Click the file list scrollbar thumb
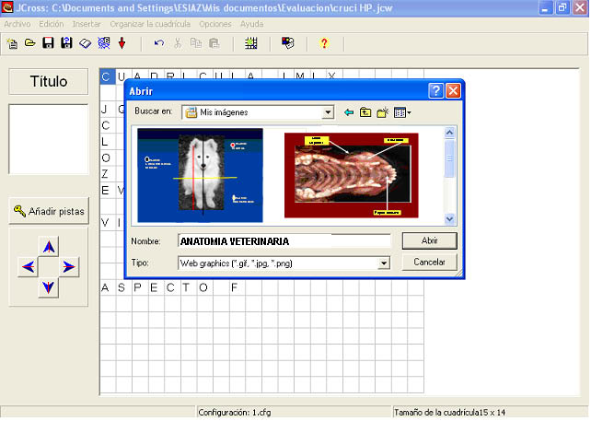Image resolution: width=591 pixels, height=421 pixels. 449,158
